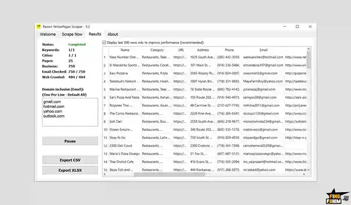The width and height of the screenshot is (351, 205).
Task: Click the YP application icon in title bar
Action: [39, 27]
